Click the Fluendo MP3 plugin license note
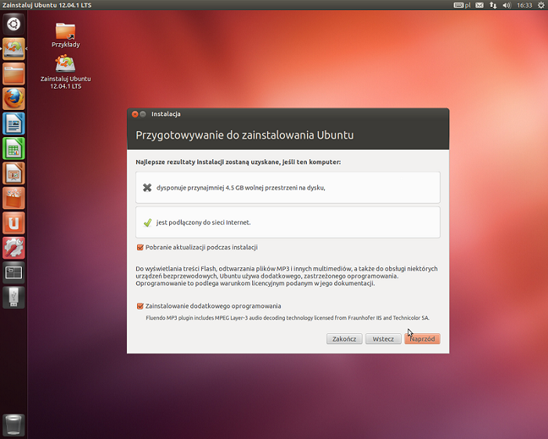 pos(287,317)
